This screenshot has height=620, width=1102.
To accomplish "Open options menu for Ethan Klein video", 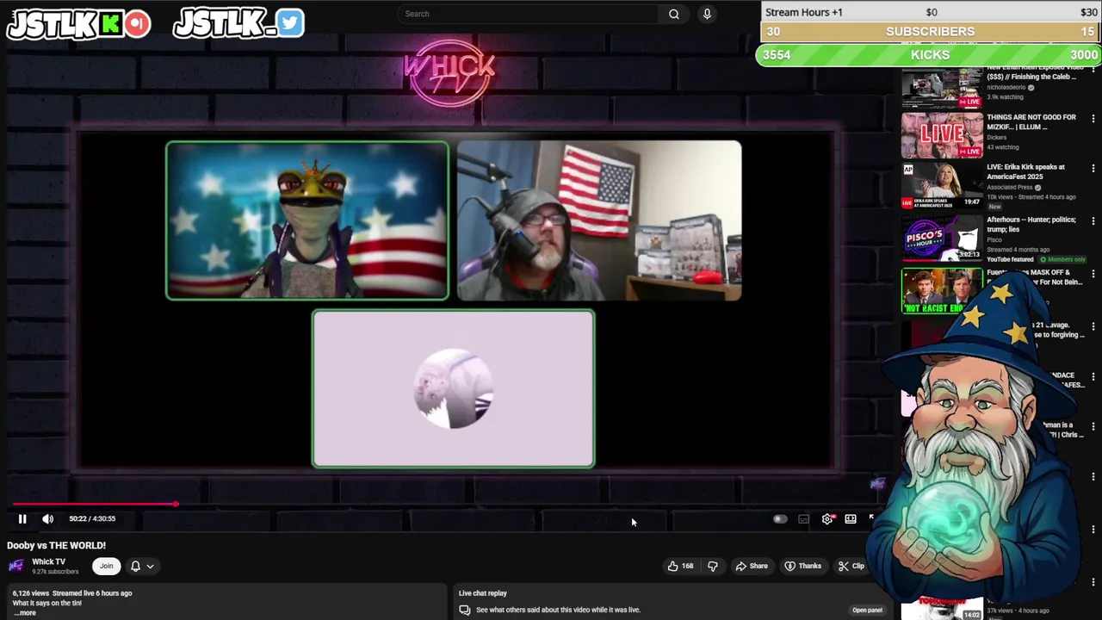I will pyautogui.click(x=1093, y=69).
